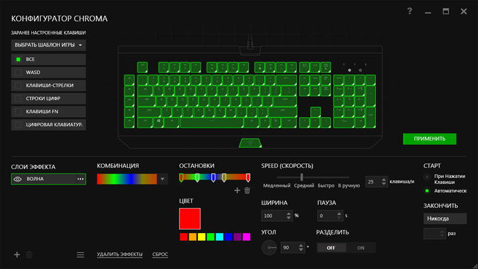
Task: Select the spacebar key on keyboard preview
Action: 212,123
